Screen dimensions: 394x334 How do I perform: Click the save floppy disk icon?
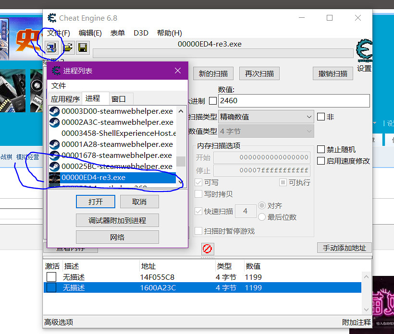coord(83,47)
